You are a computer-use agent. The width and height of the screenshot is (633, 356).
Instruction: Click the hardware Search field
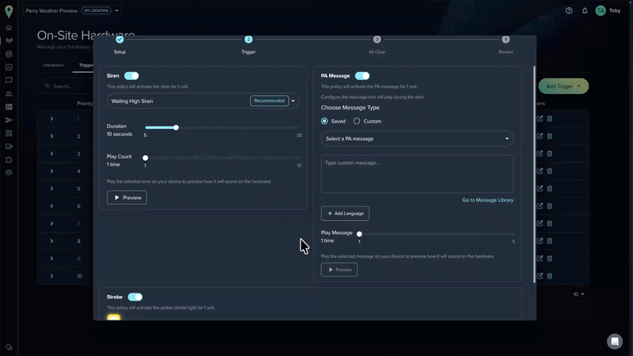point(66,86)
